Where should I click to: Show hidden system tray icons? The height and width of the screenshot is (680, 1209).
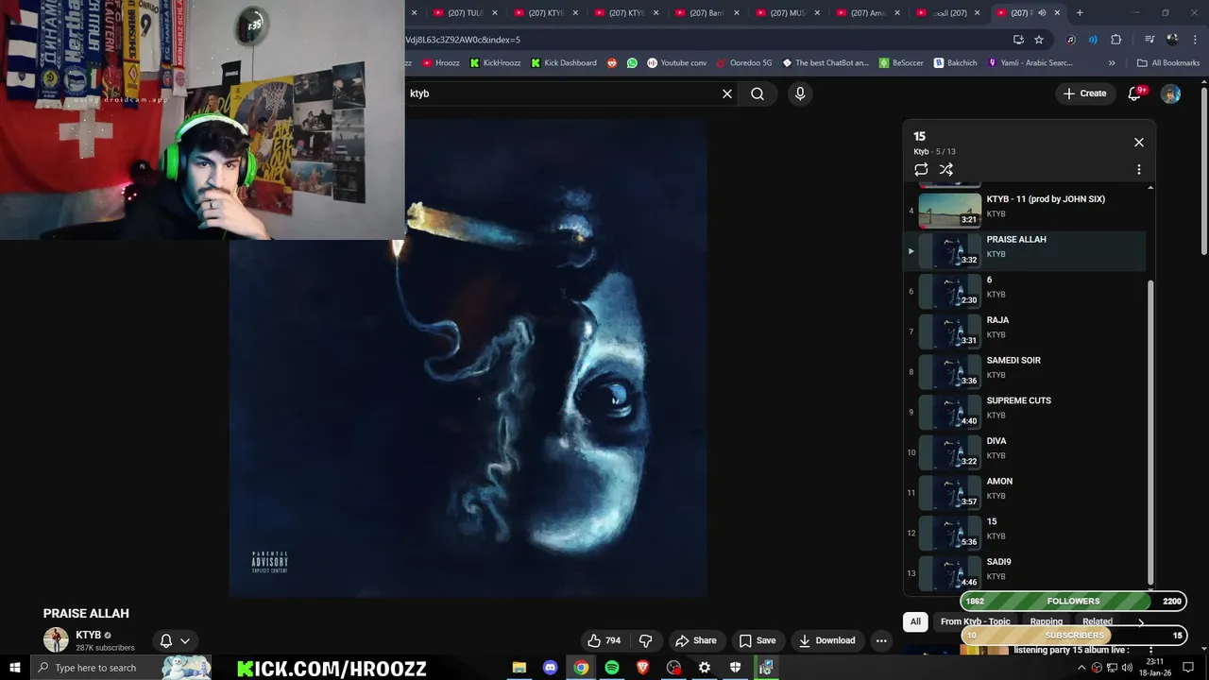click(1081, 668)
